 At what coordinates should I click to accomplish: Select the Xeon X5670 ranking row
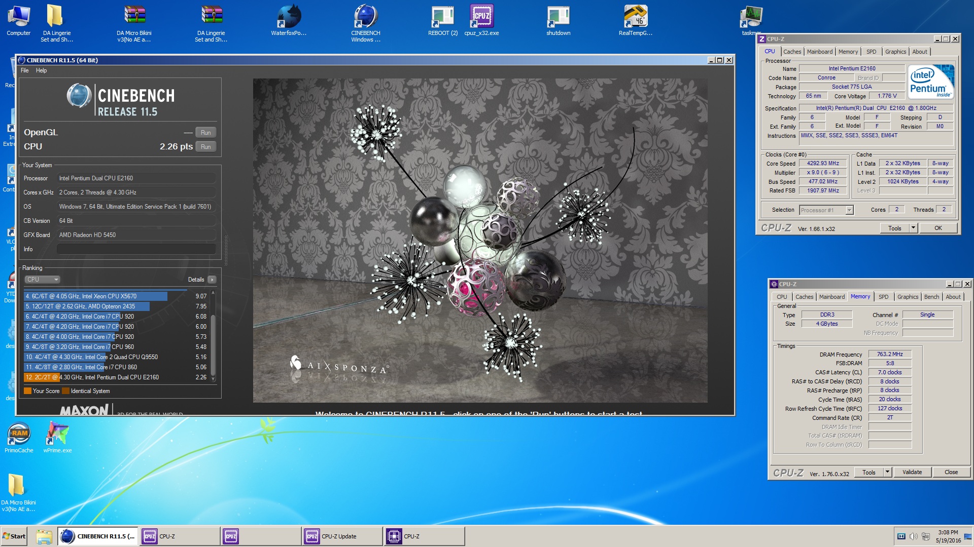116,296
